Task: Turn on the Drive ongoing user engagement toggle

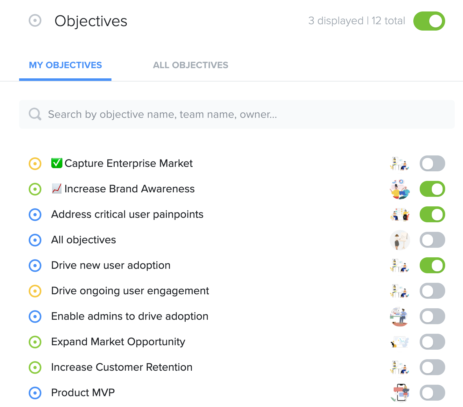Action: pyautogui.click(x=432, y=291)
